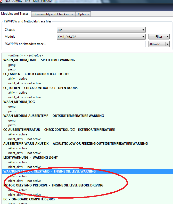Viewport: 173px width, 204px height.
Task: Select nicht_aktiv under WARNUNG_MOTOR_OELSTAND
Action: tap(24, 181)
